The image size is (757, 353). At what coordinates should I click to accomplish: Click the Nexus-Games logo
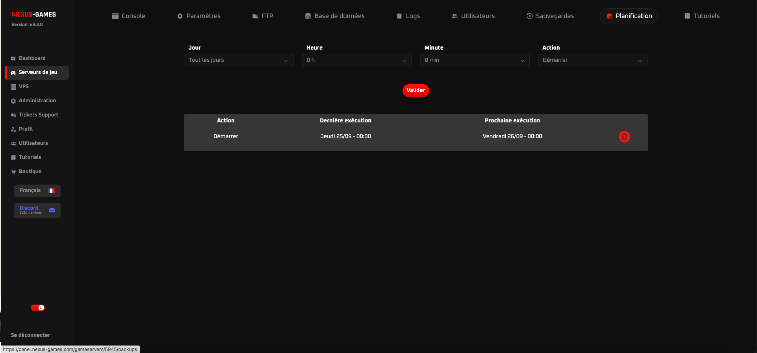pyautogui.click(x=34, y=15)
